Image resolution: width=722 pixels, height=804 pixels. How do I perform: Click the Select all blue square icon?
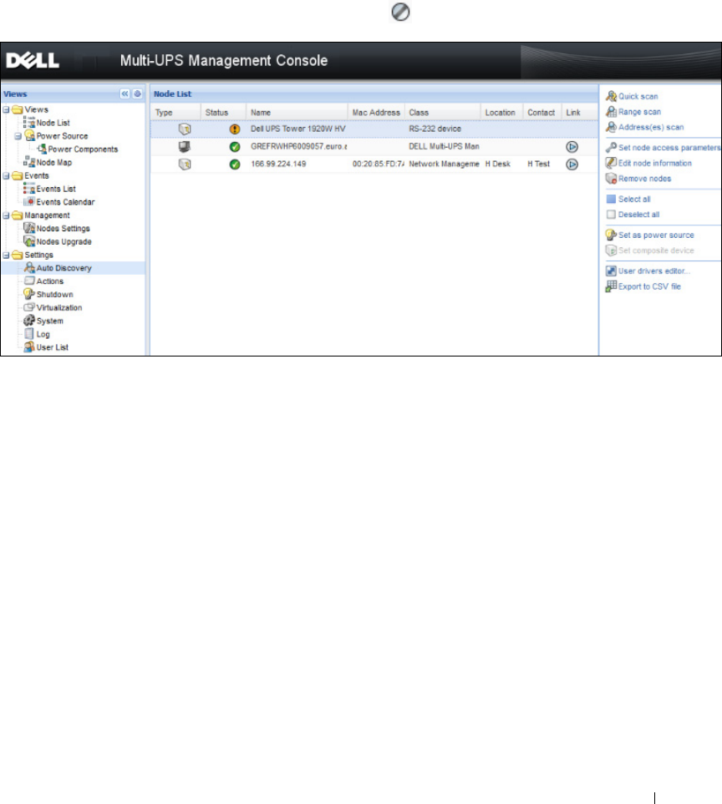(611, 199)
